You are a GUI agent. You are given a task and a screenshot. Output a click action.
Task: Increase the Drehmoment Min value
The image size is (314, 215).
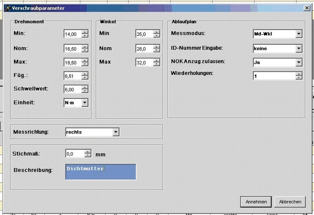[85, 32]
